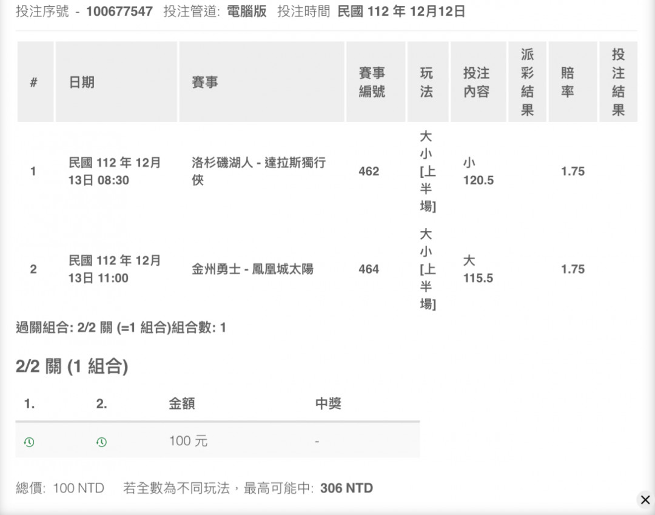Click the 中獎 column label
The width and height of the screenshot is (655, 515).
328,403
